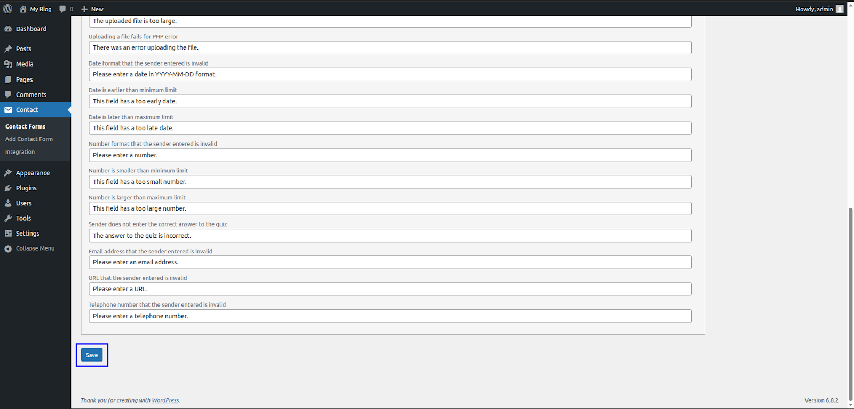Follow the WordPress footer link
This screenshot has width=854, height=409.
(x=165, y=400)
